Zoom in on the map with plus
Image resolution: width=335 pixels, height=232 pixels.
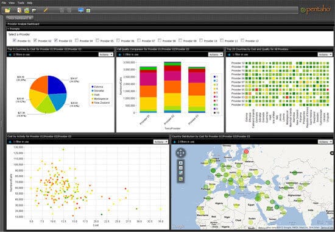click(x=181, y=163)
